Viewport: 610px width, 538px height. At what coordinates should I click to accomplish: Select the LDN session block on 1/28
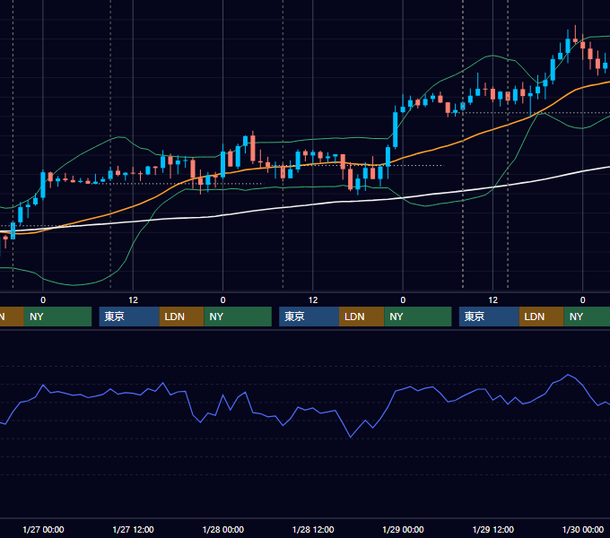pyautogui.click(x=362, y=317)
